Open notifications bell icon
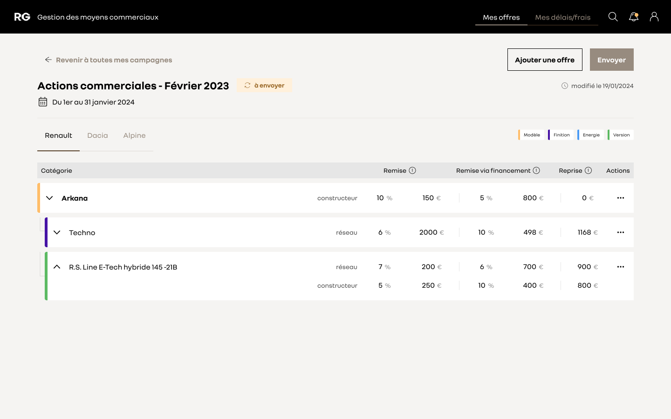Screen dimensions: 671x419 tap(634, 17)
